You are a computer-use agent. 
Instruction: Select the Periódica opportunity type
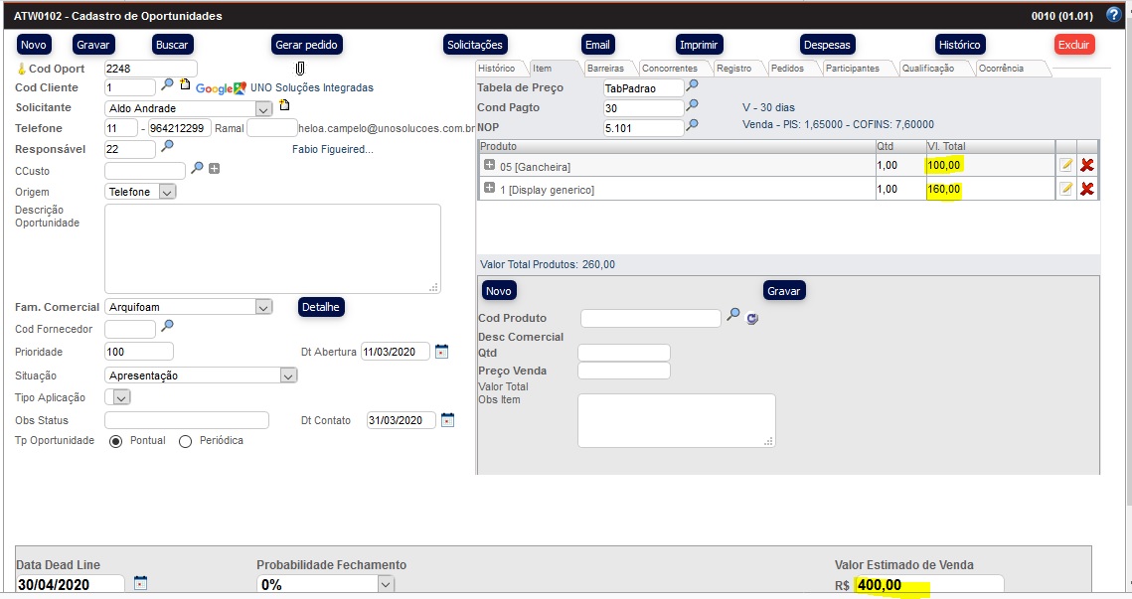pyautogui.click(x=185, y=441)
